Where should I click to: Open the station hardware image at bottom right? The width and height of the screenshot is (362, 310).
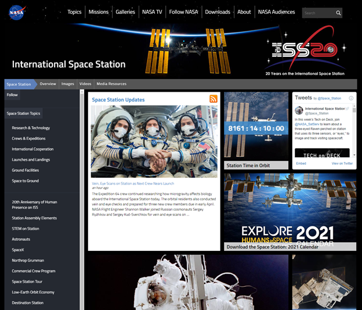[x=324, y=282]
